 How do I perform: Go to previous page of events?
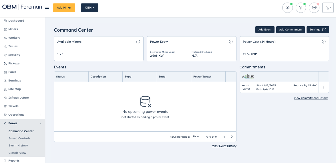click(x=224, y=137)
